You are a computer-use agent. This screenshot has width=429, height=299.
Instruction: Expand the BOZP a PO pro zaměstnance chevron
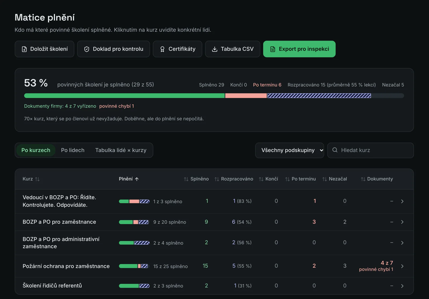[x=402, y=222]
